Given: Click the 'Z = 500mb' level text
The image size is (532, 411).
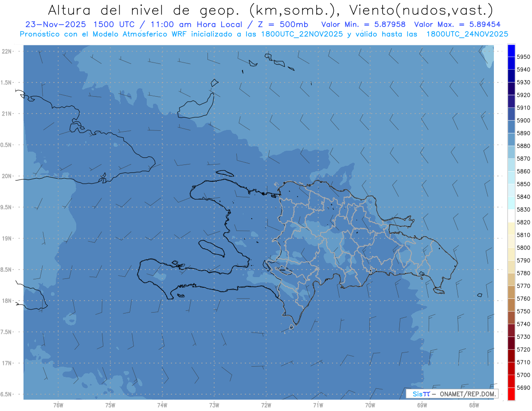Looking at the screenshot, I should pos(282,24).
